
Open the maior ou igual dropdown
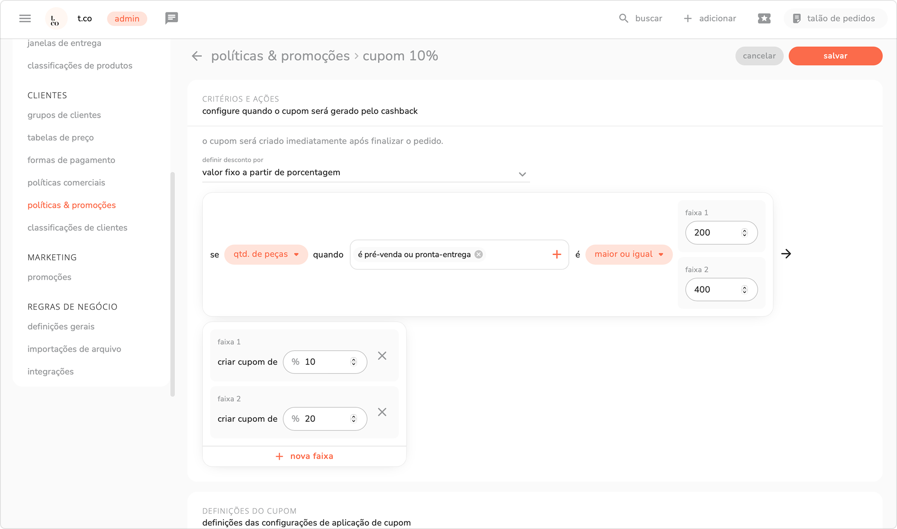coord(628,254)
